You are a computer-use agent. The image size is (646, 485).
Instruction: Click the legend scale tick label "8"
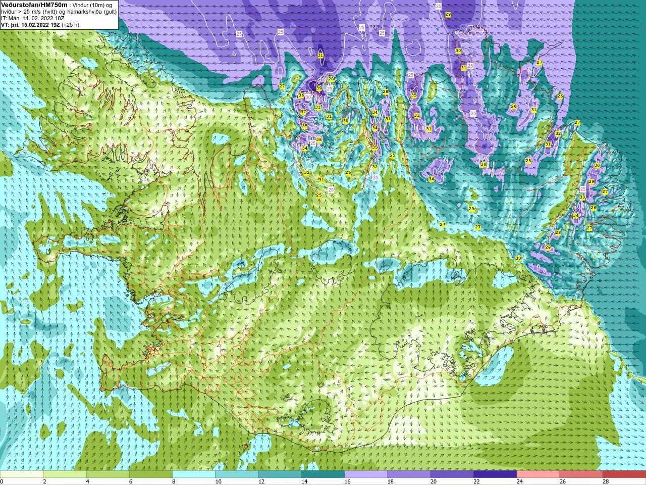(174, 481)
